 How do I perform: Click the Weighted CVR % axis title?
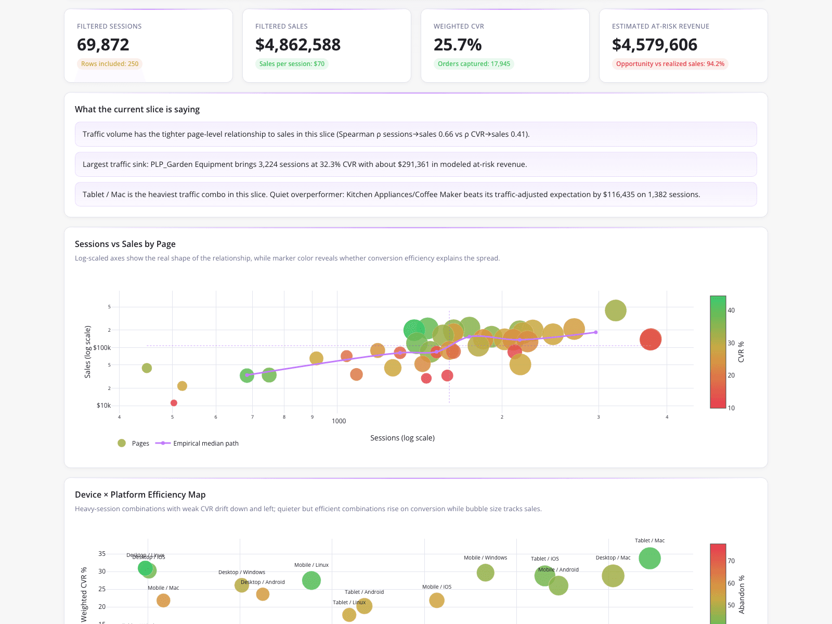tap(84, 594)
